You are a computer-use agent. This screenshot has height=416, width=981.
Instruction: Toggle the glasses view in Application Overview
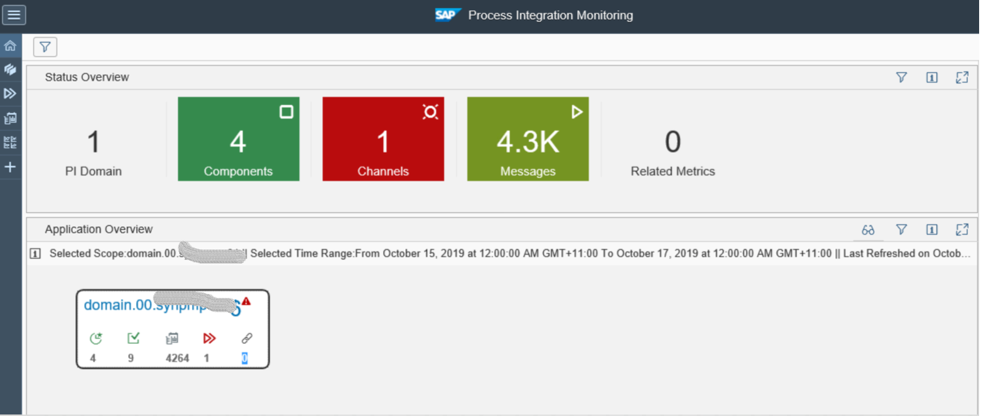point(869,229)
